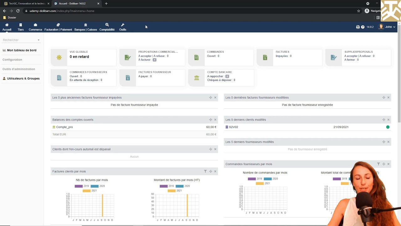Close the Factures clients par mois box

(215, 171)
